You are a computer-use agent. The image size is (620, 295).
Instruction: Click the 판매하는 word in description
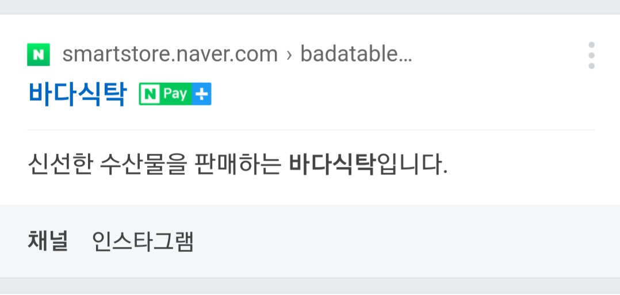pyautogui.click(x=238, y=164)
